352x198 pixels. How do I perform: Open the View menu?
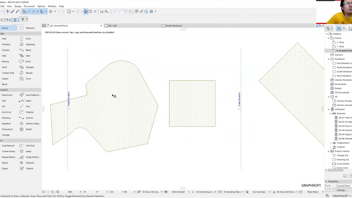[9, 6]
